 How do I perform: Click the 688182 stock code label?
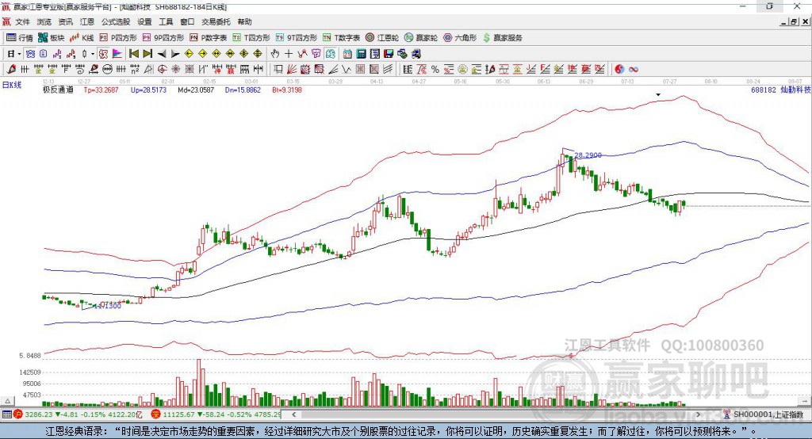click(x=764, y=90)
